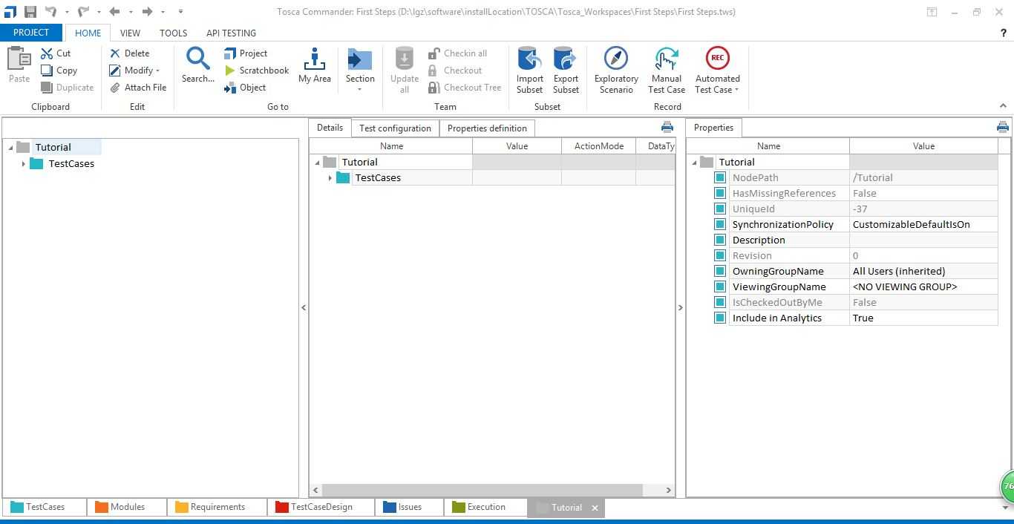Switch to the VIEW ribbon tab
The width and height of the screenshot is (1014, 524).
click(130, 33)
